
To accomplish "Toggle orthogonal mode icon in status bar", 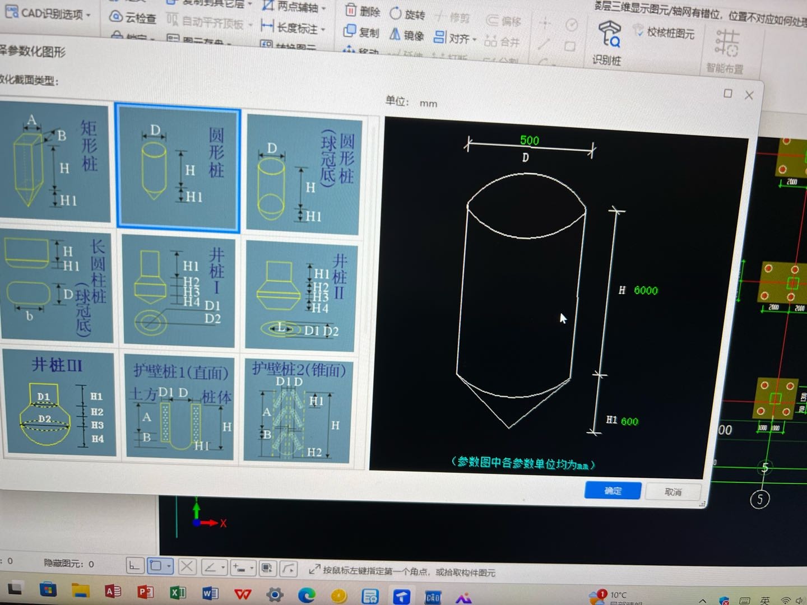I will click(x=134, y=566).
